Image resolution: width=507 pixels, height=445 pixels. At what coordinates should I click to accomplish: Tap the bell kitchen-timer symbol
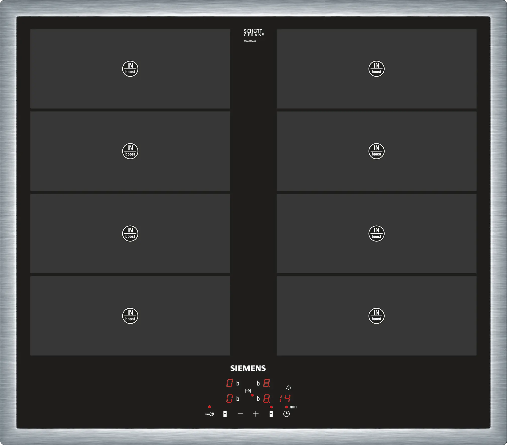point(289,388)
